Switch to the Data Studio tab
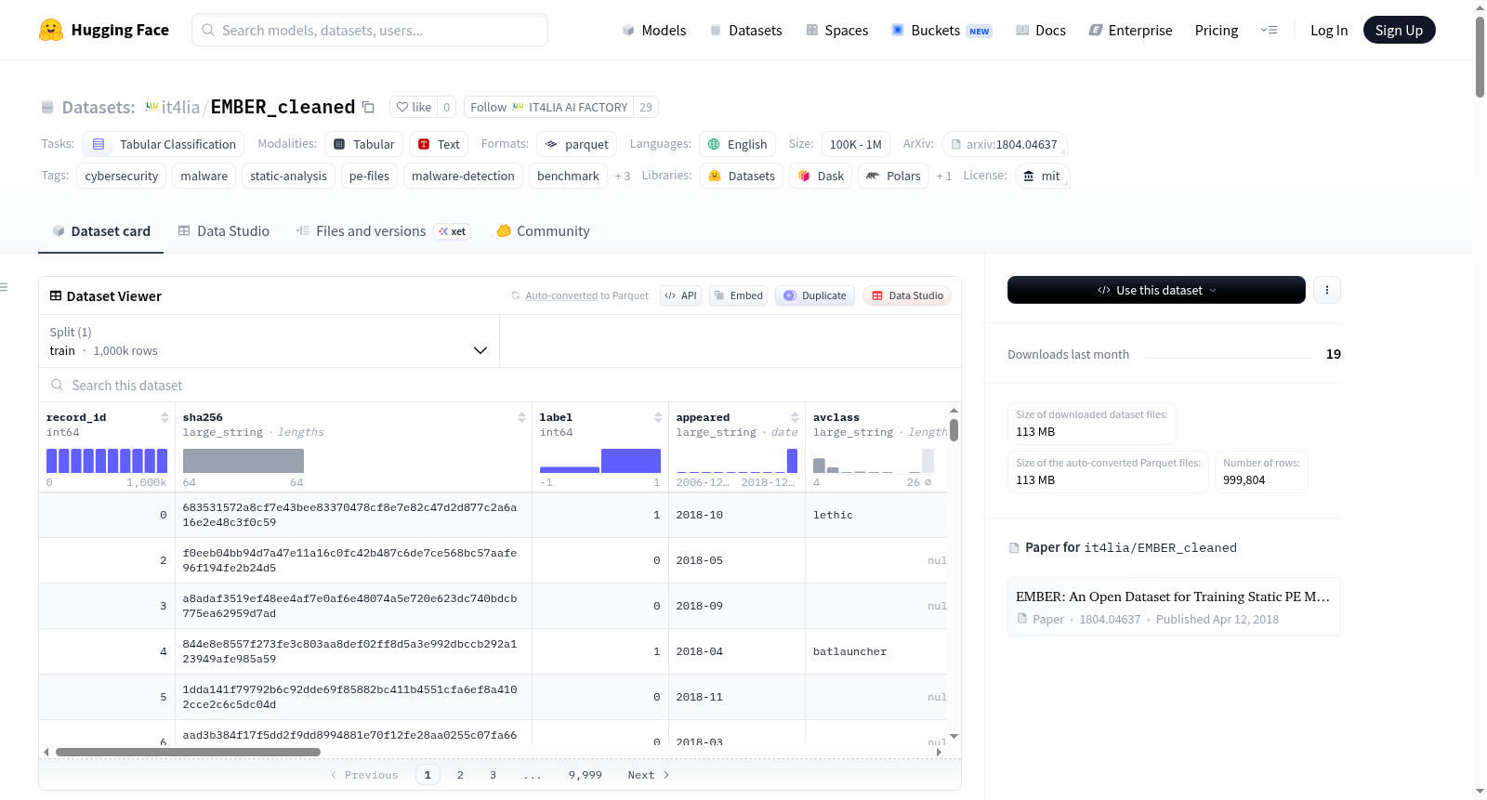This screenshot has width=1487, height=800. coord(224,231)
